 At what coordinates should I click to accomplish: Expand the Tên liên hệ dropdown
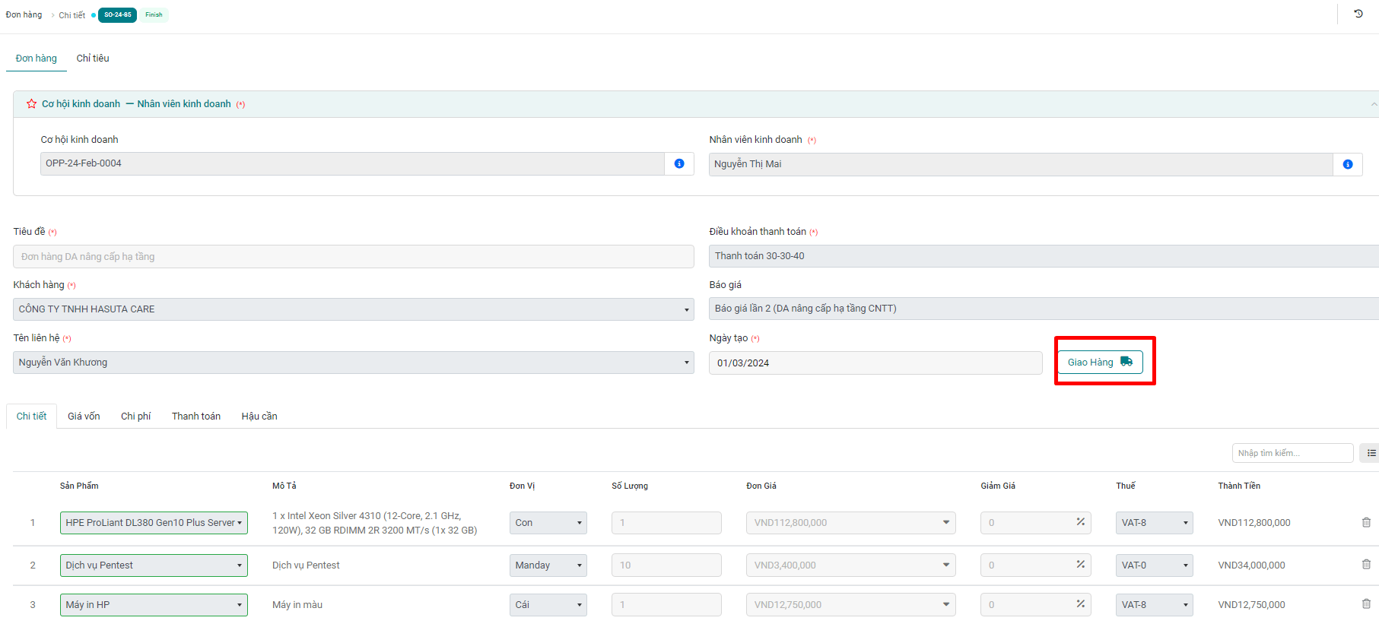tap(353, 363)
